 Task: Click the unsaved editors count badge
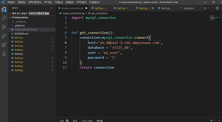tap(39, 13)
